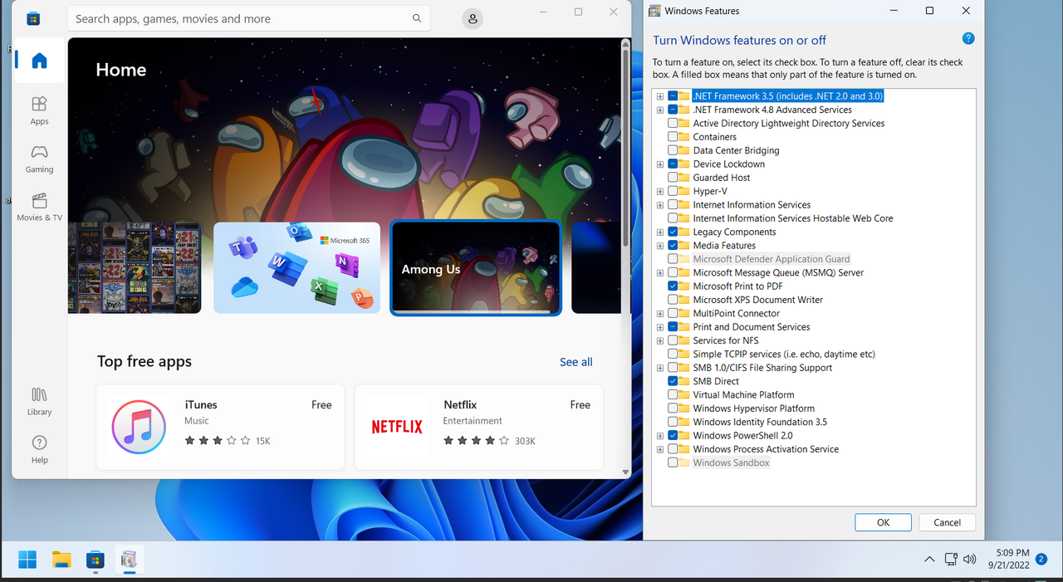Open volume speaker tray icon
1063x582 pixels.
pos(969,560)
